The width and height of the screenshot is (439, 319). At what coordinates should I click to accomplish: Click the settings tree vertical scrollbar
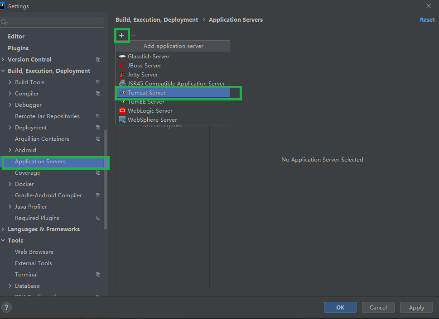pyautogui.click(x=106, y=180)
